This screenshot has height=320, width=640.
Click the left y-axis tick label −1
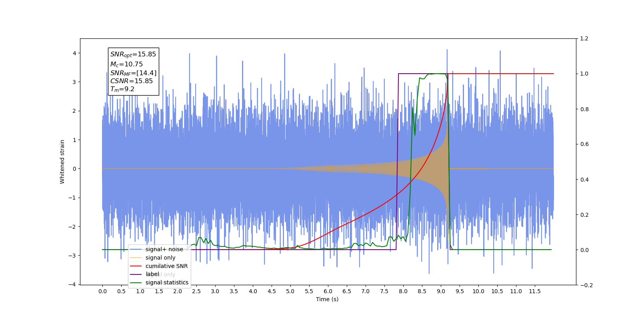coord(72,198)
